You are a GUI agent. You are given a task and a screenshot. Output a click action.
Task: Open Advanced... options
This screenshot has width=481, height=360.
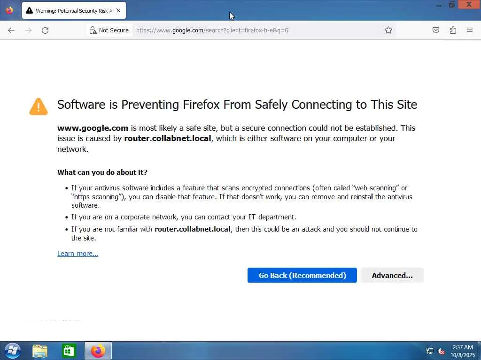click(x=392, y=275)
